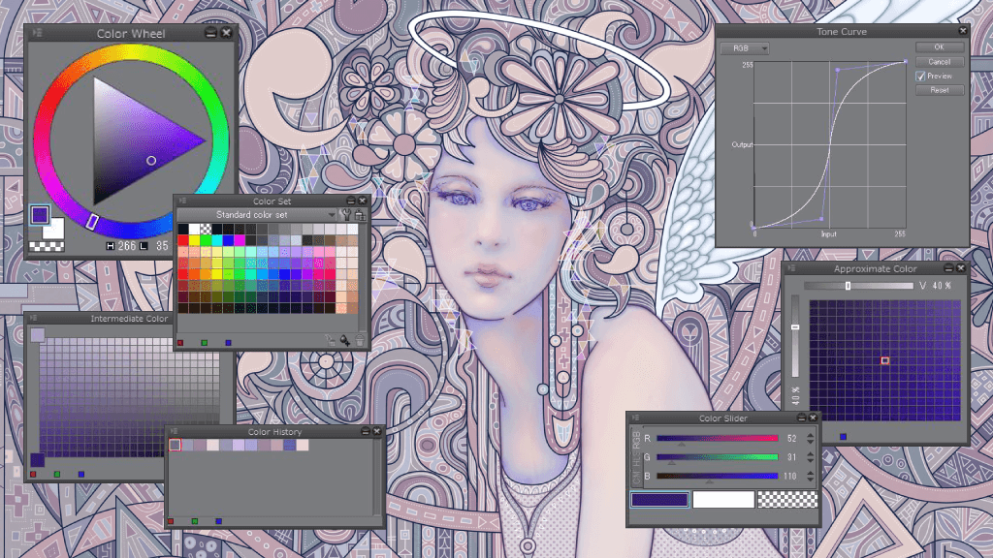Switch to HLS tab in Color Slider
The width and height of the screenshot is (993, 558).
pos(636,457)
